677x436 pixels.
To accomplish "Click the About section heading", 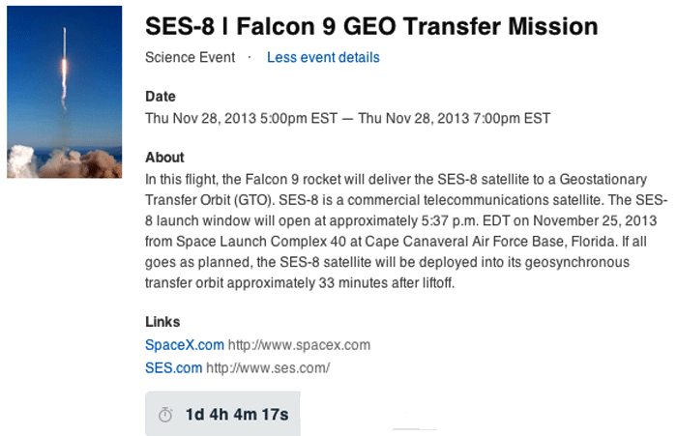I will (164, 158).
